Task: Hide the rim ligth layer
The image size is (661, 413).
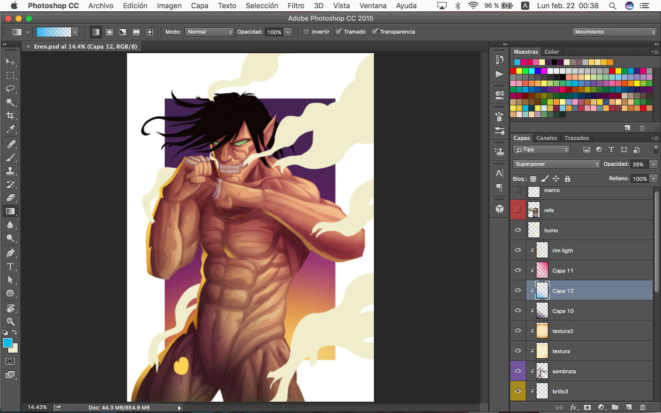Action: click(517, 250)
